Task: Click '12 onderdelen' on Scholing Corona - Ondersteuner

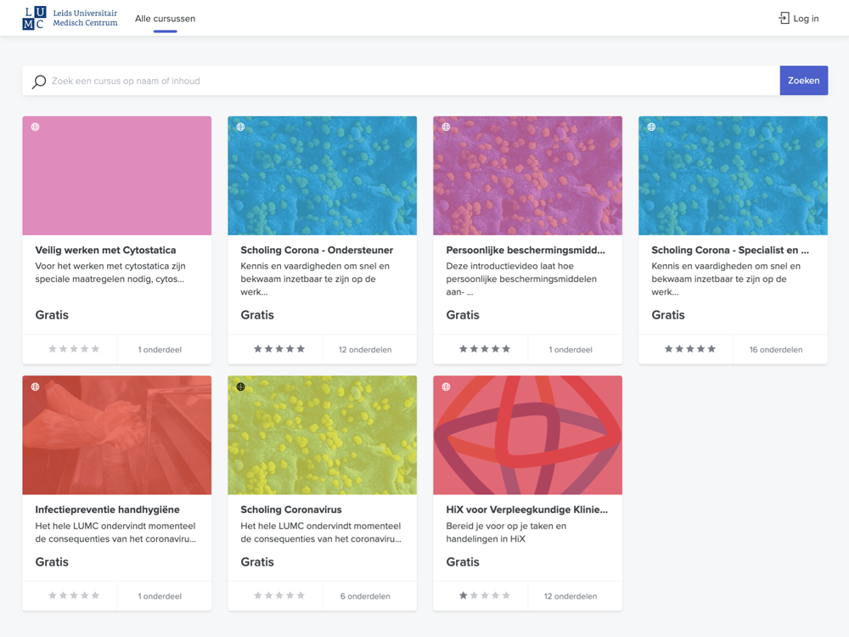Action: click(x=365, y=349)
